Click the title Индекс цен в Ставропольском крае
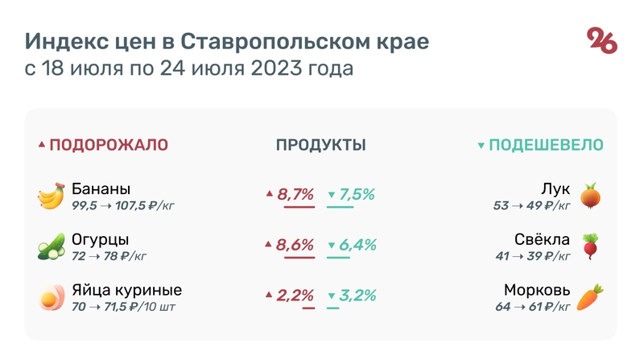This screenshot has height=364, width=644. click(226, 40)
